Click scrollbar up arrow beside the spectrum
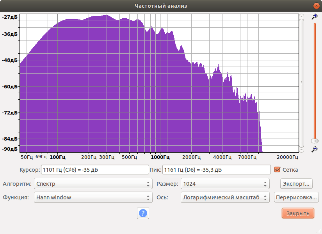 (301, 16)
